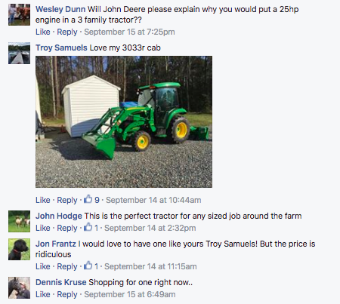Open Troy Samuels' profile avatar
Screen dimensions: 340x304
pos(19,53)
